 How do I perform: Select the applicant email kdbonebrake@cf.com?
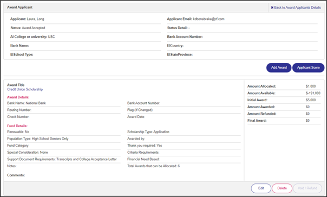[x=208, y=19]
